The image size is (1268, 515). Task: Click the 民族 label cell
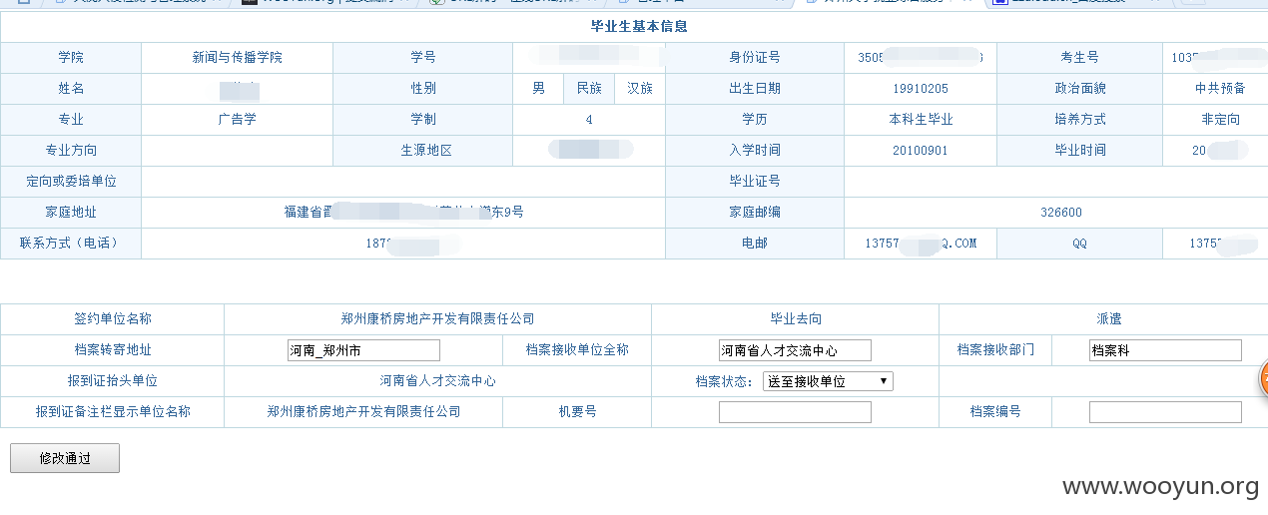[589, 89]
